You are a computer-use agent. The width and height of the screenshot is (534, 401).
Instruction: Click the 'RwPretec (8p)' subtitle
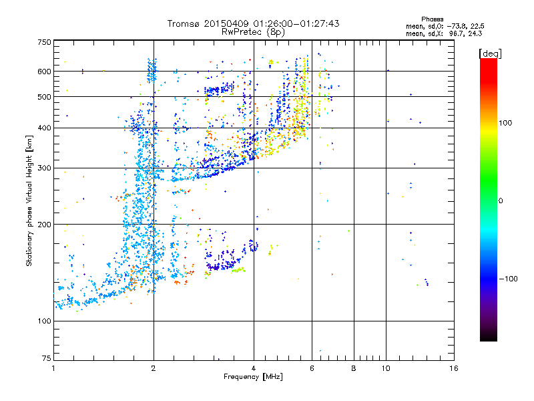pyautogui.click(x=253, y=32)
